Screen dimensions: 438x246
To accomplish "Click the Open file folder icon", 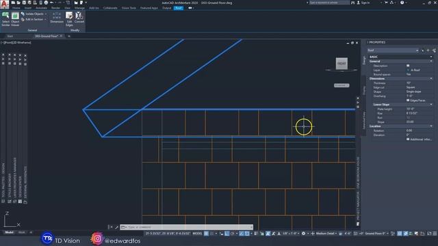I will click(18, 3).
